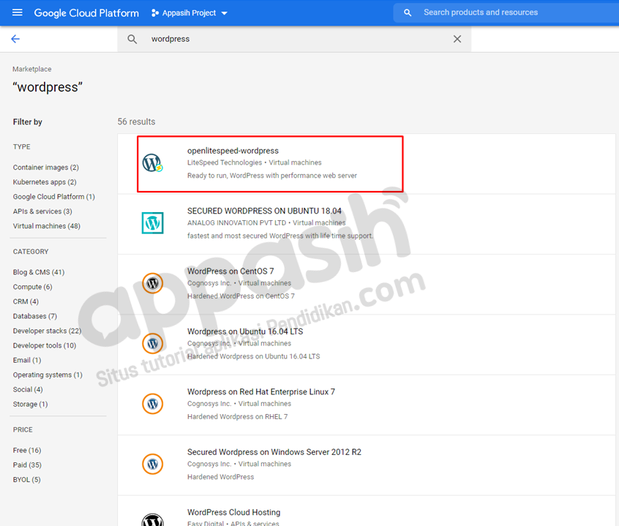The height and width of the screenshot is (526, 619).
Task: Click the Red Hat Enterprise Linux WordPress logo
Action: (x=153, y=404)
